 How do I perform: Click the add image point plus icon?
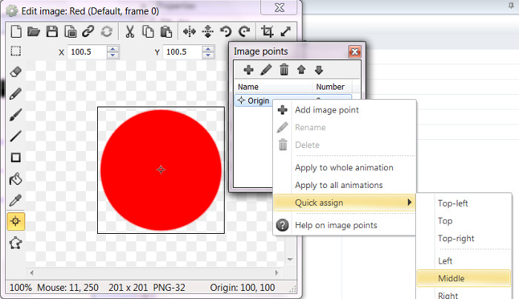point(248,70)
